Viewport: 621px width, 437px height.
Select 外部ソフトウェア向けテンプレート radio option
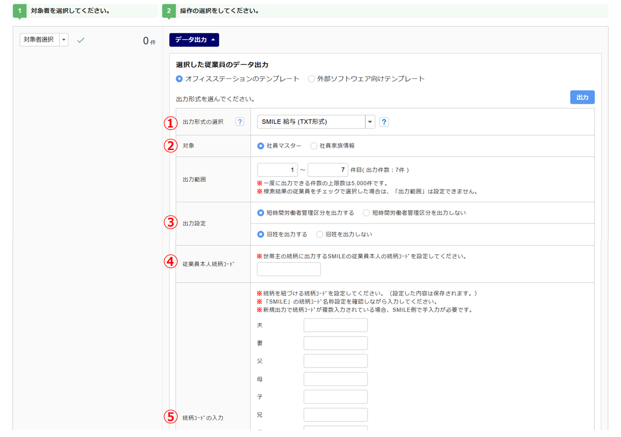coord(311,79)
